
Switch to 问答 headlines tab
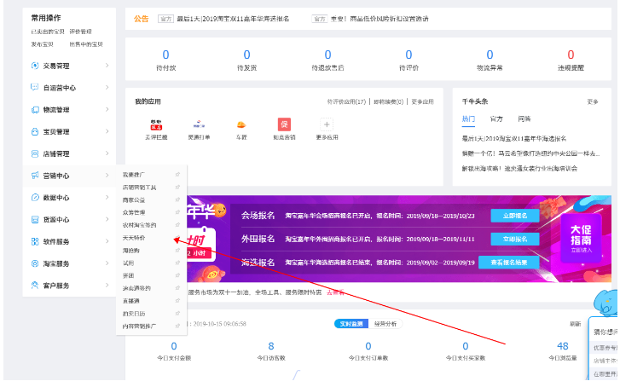(524, 118)
